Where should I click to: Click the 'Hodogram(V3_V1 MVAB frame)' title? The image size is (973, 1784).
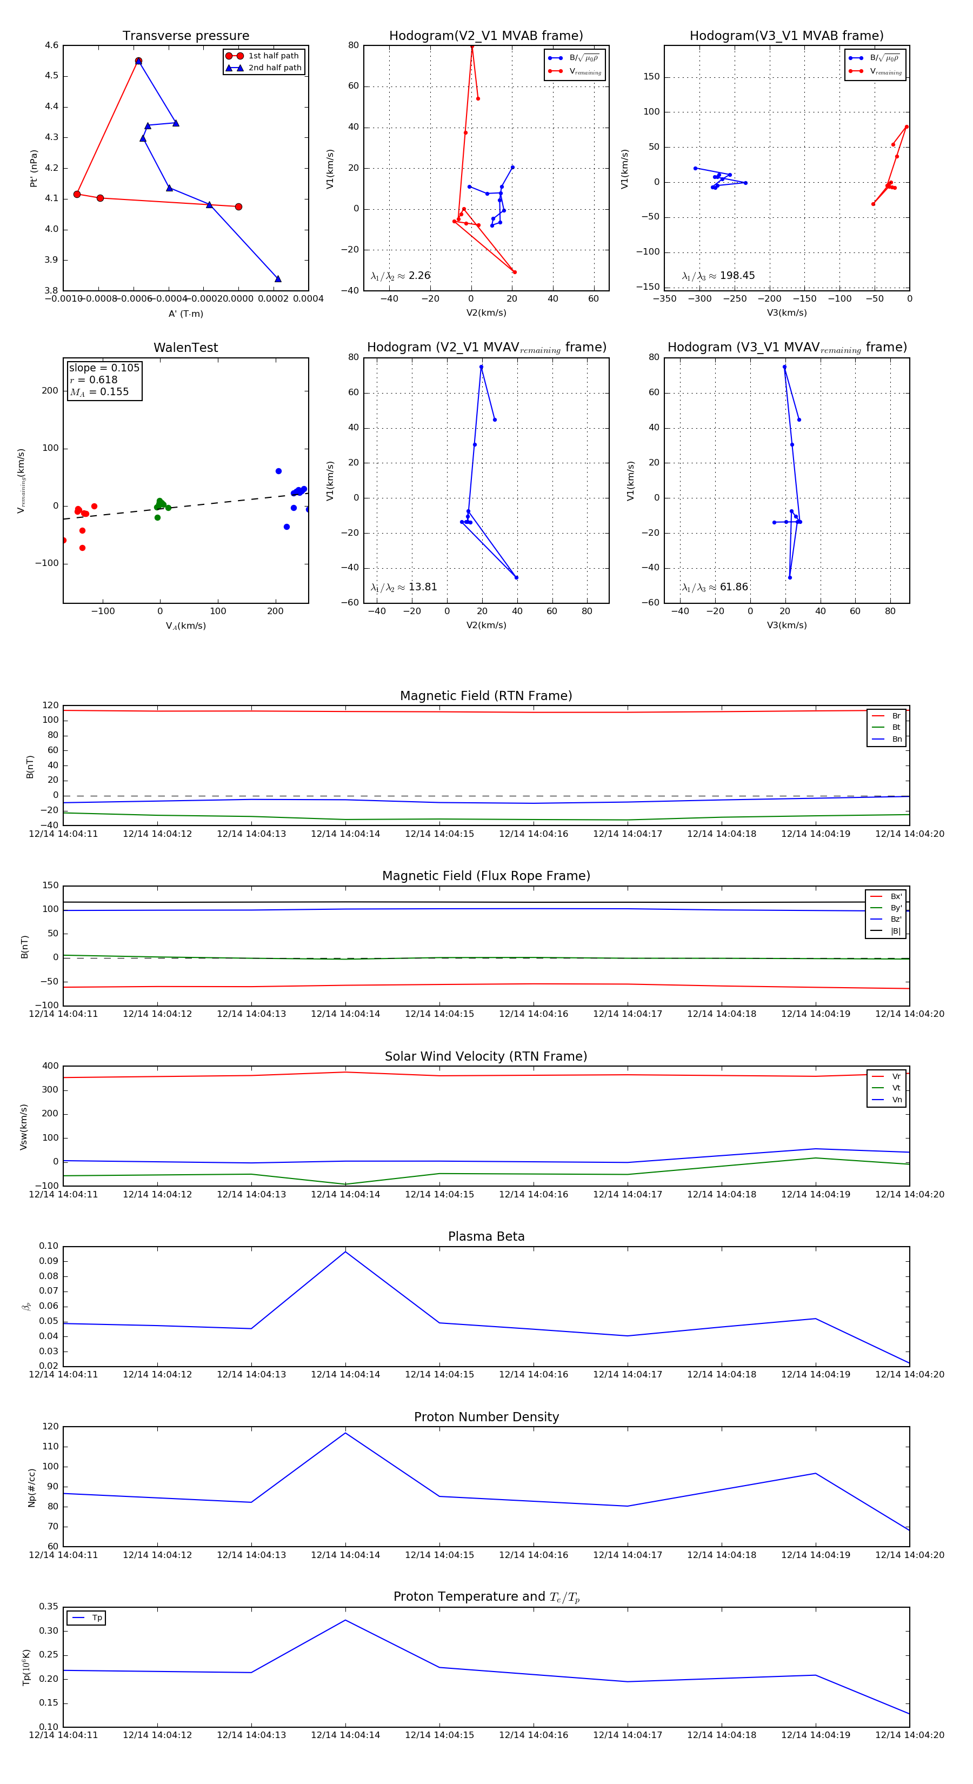pyautogui.click(x=787, y=36)
